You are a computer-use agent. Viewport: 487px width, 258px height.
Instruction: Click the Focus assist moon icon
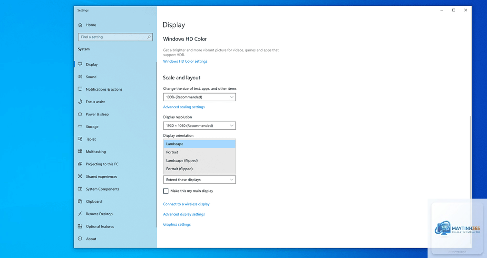coord(80,102)
